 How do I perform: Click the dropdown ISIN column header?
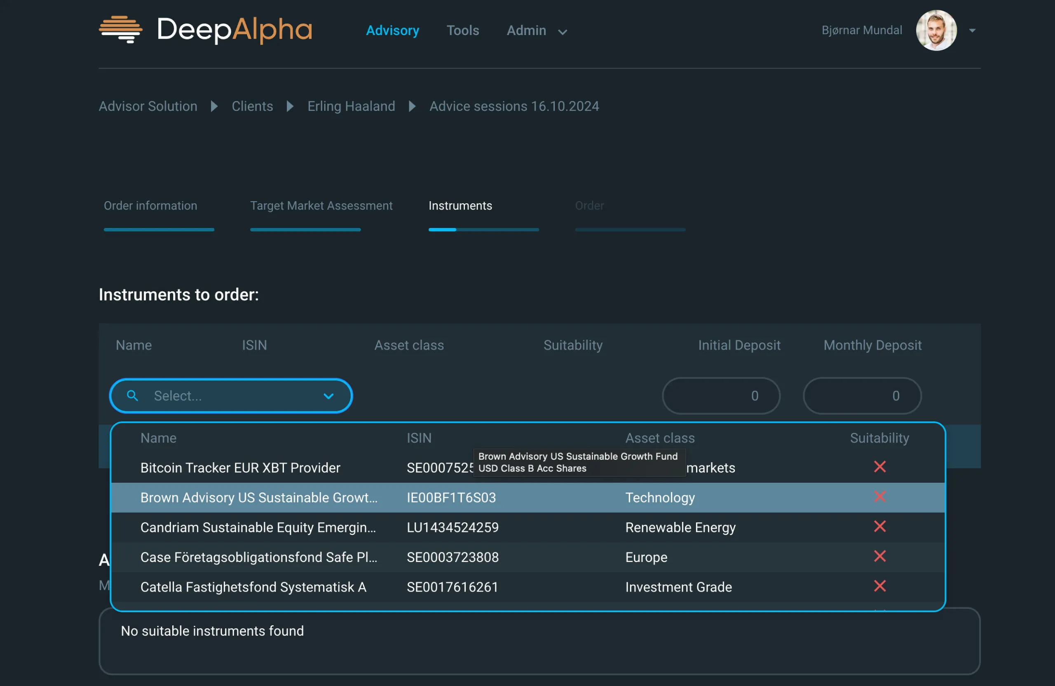click(419, 438)
